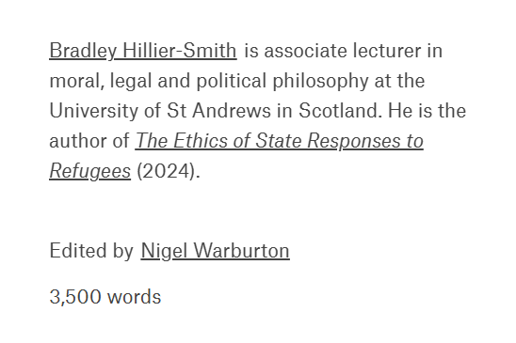
Task: Click the 3,500 words count text
Action: pos(105,297)
